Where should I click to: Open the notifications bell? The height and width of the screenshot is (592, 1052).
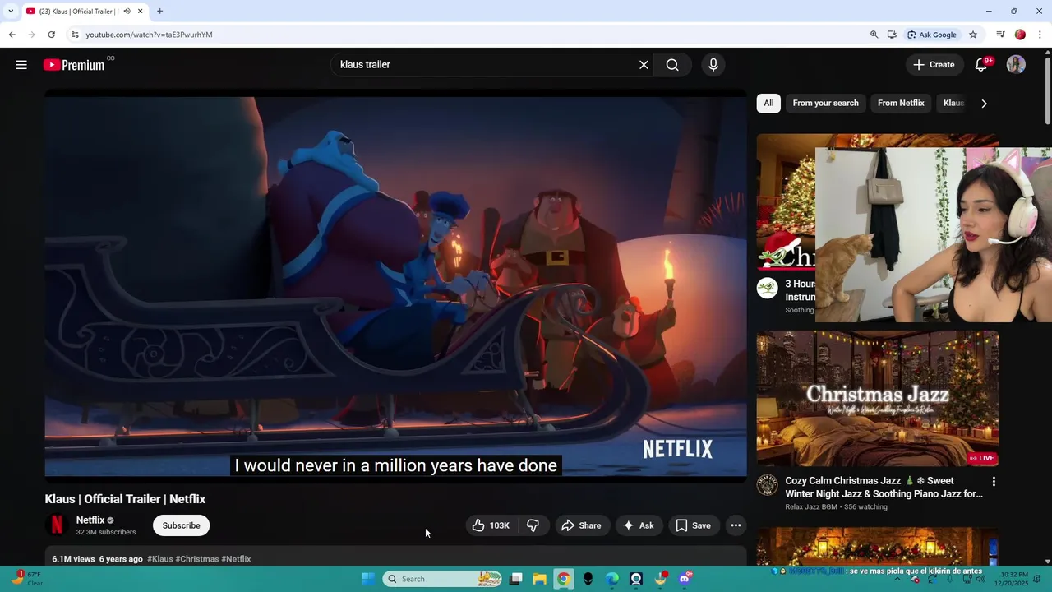[x=981, y=65]
